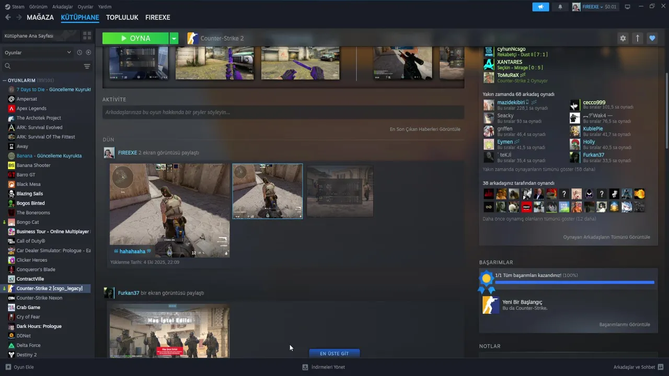Go back with the left arrow icon
This screenshot has width=669, height=376.
click(x=8, y=17)
